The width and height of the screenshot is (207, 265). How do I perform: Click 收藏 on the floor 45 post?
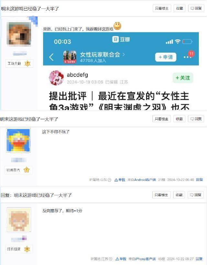pyautogui.click(x=179, y=195)
